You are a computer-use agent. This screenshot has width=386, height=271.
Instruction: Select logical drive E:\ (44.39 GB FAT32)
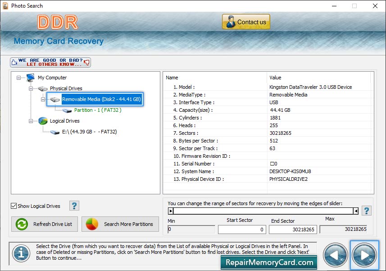[89, 132]
